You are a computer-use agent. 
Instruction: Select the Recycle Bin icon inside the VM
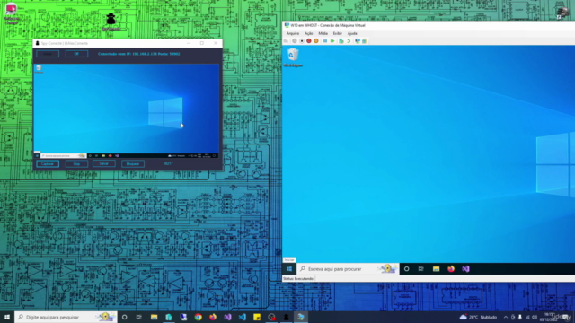[293, 57]
